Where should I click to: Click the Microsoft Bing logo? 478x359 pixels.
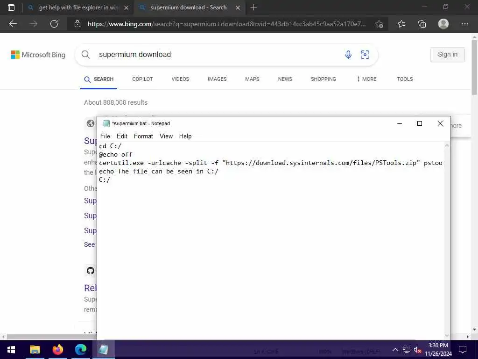(x=38, y=55)
